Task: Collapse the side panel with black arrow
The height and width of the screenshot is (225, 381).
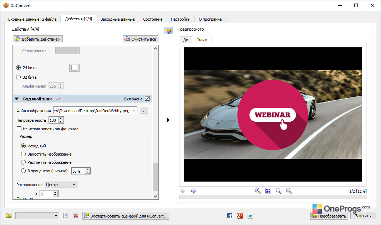Action: (168, 120)
